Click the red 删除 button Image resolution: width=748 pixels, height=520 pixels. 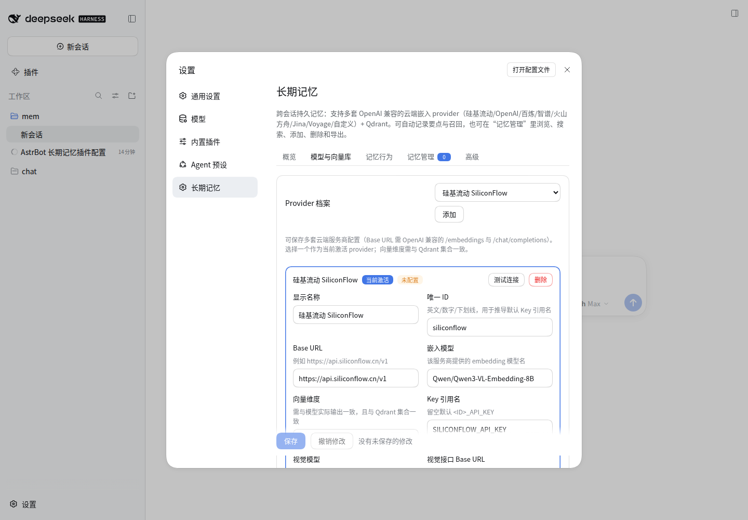click(541, 280)
